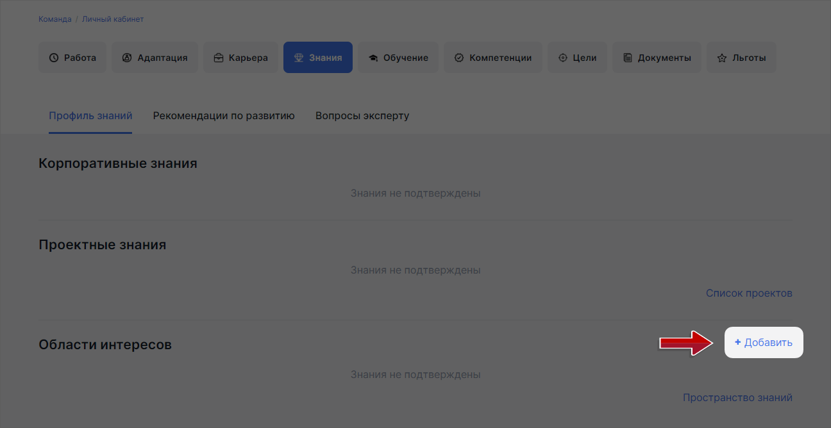Go back via Команда breadcrumb
The image size is (831, 428).
click(x=55, y=19)
